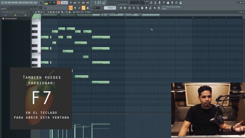The height and width of the screenshot is (138, 245).
Task: Select the Draw pencil tool
Action: 49,12
